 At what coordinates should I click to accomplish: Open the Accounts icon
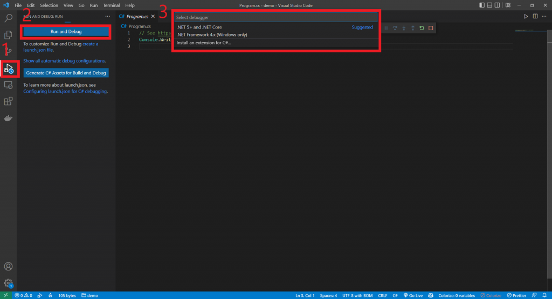(x=8, y=266)
